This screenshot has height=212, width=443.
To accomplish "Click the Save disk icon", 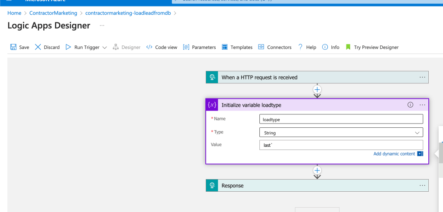I will point(13,47).
